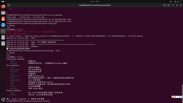183x103 pixels.
Task: Minimize the terminal window
Action: click(x=173, y=5)
